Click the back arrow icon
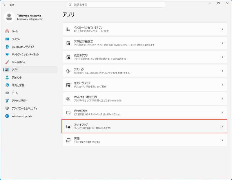Viewport: 232px width, 180px height. 5,5
